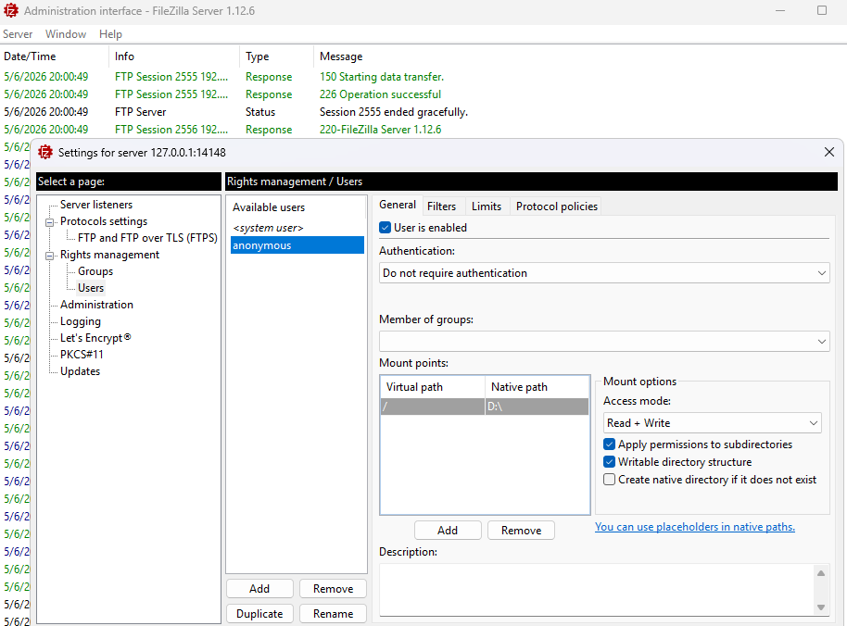Collapse the Rights management tree node
The image size is (847, 626).
[x=50, y=256]
